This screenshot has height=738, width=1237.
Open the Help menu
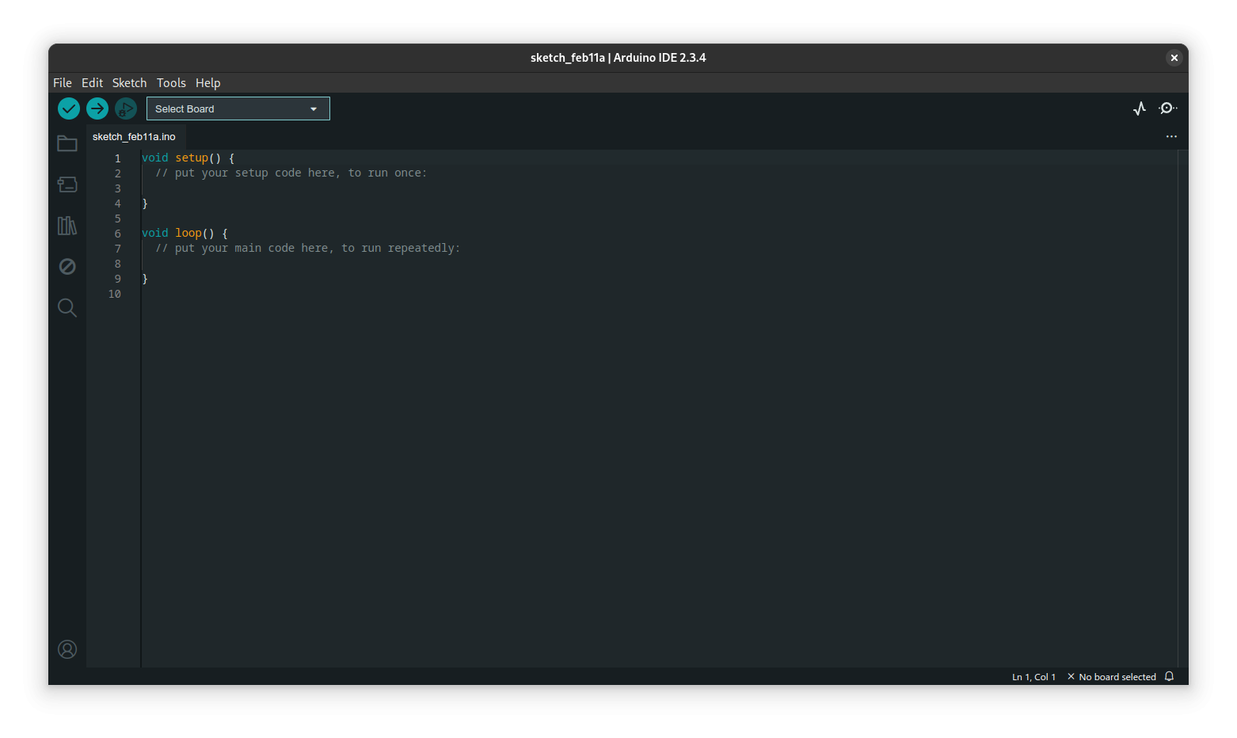(208, 82)
